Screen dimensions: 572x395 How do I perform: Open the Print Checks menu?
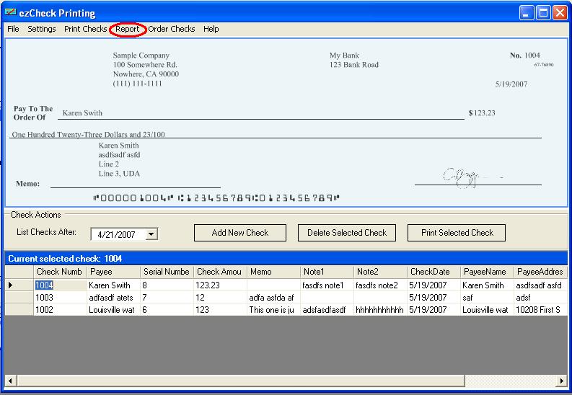click(85, 29)
